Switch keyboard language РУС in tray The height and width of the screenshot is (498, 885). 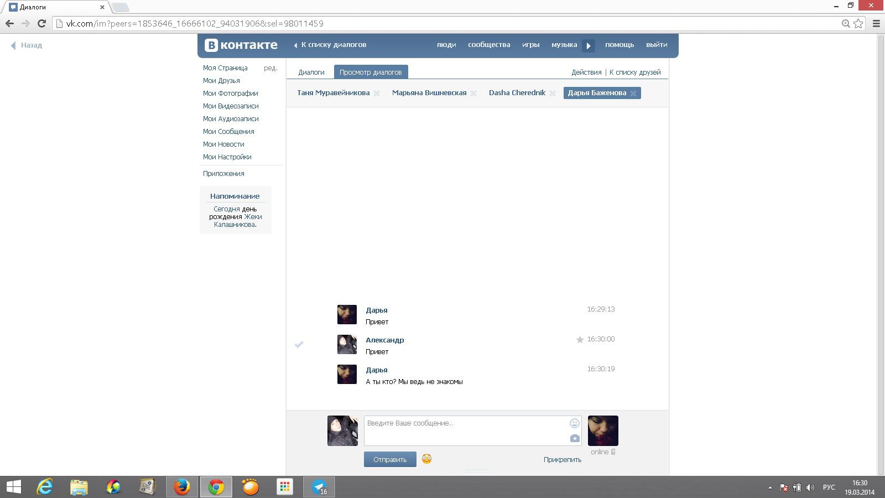[x=829, y=487]
